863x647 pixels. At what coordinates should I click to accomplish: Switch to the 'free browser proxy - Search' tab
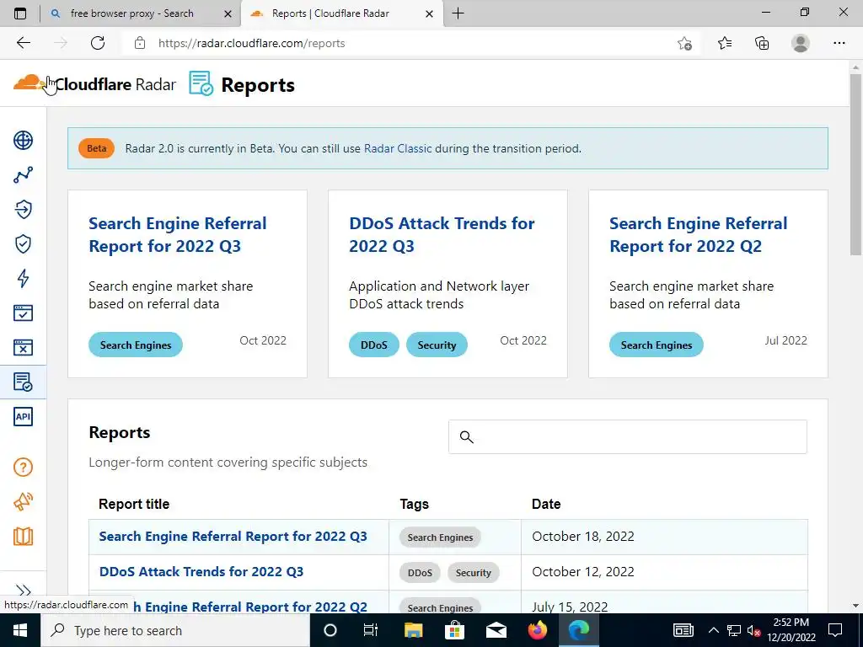(x=131, y=13)
